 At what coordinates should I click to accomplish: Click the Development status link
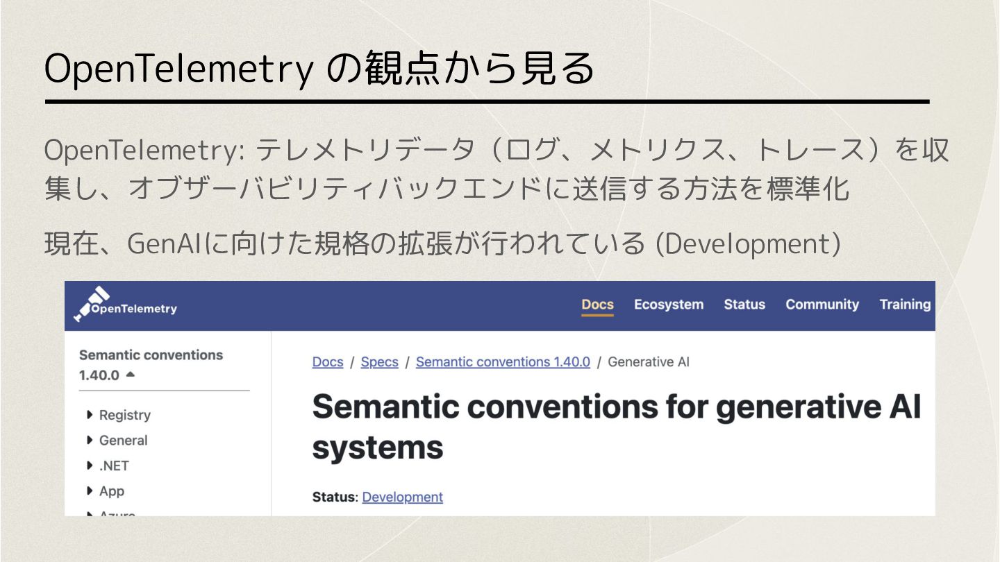coord(402,497)
